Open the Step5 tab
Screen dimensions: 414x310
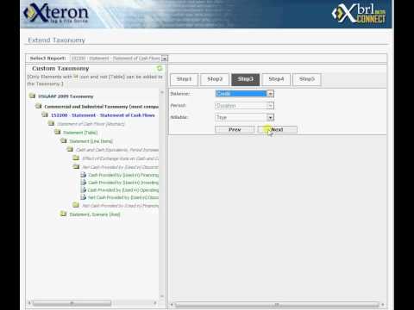[307, 79]
